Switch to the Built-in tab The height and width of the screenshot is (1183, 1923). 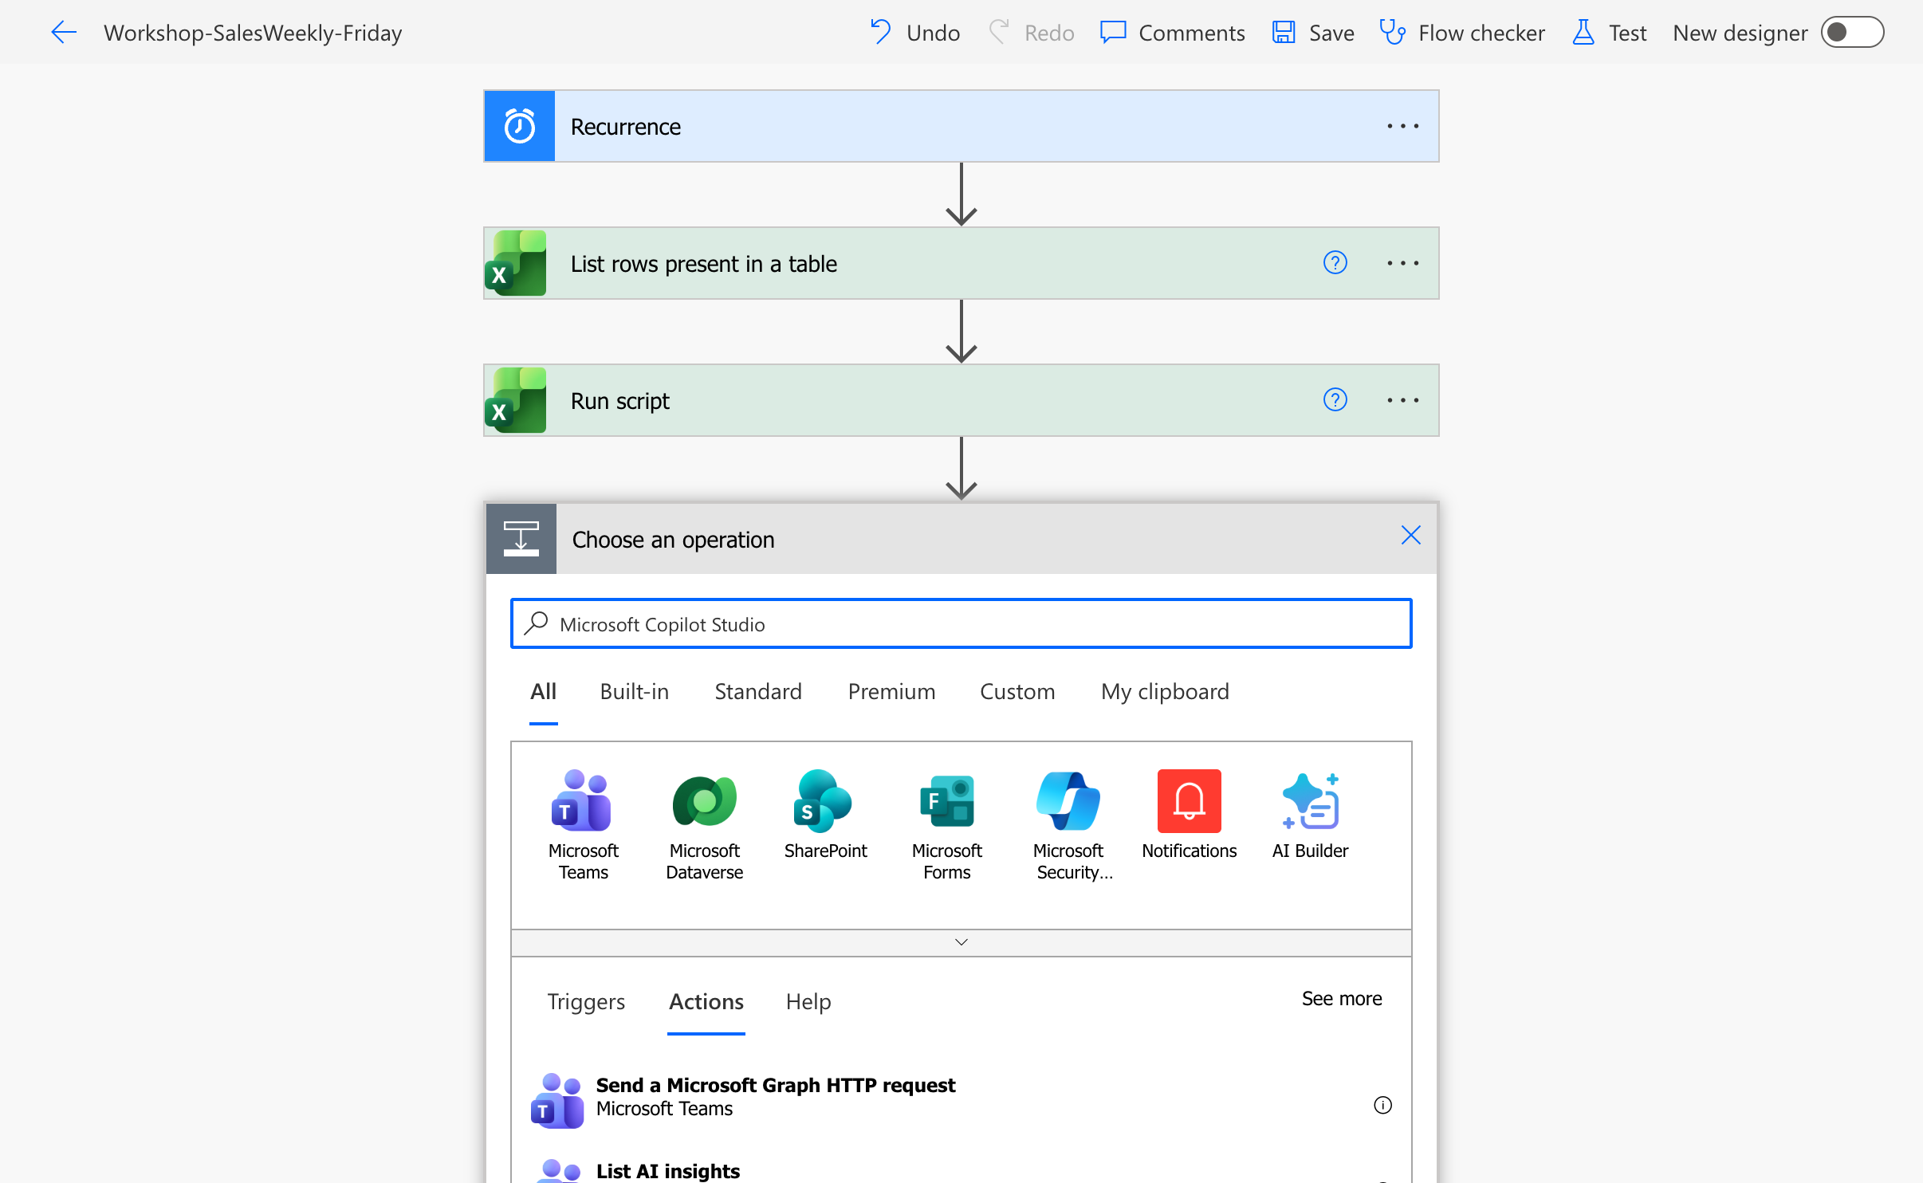click(x=634, y=692)
